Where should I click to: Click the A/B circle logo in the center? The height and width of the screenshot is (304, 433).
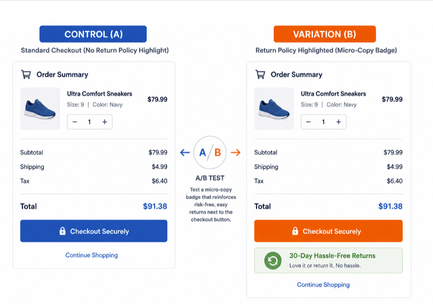coord(210,152)
